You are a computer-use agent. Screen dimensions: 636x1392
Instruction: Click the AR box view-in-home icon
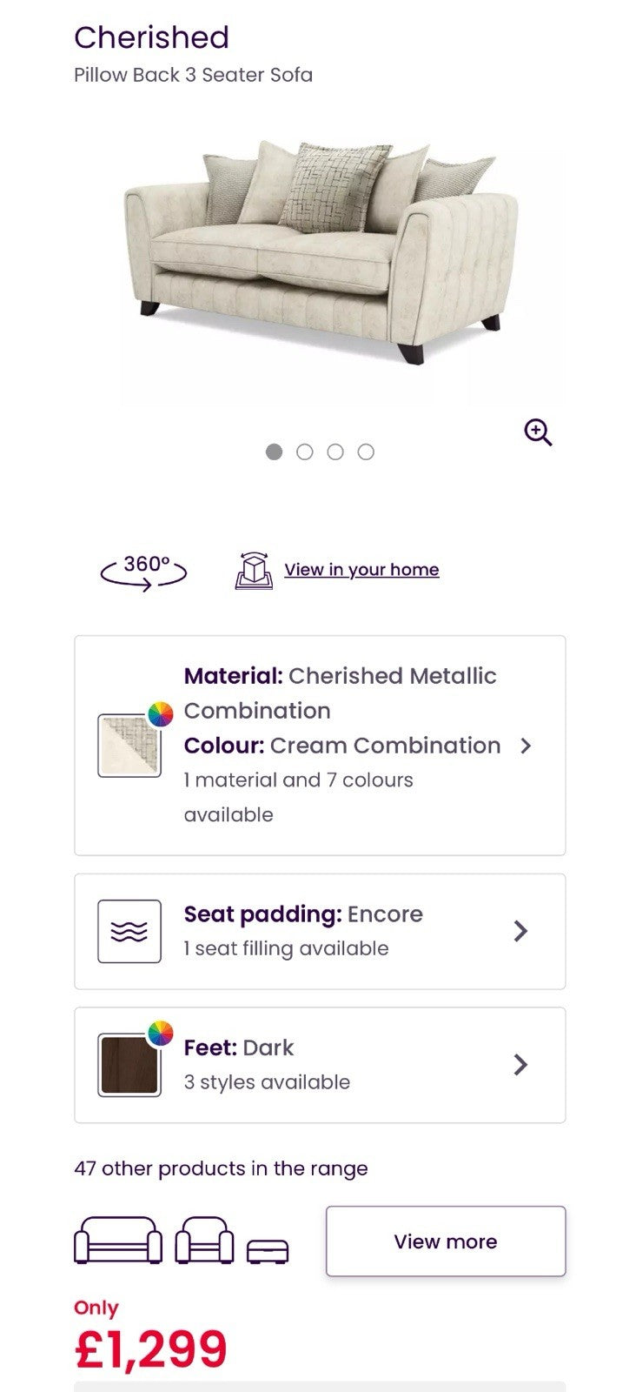tap(254, 571)
